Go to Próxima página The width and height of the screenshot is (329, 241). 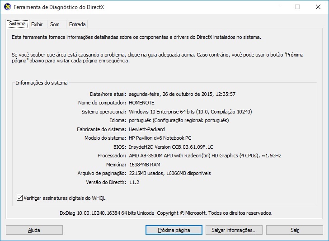tap(174, 230)
